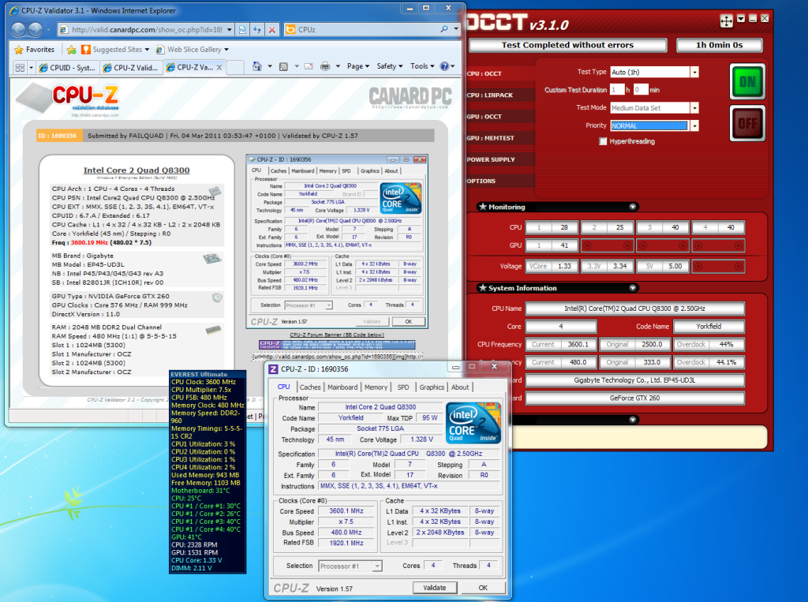Image resolution: width=808 pixels, height=602 pixels.
Task: Select POWER SUPPLY tab in OCCT
Action: pos(499,160)
